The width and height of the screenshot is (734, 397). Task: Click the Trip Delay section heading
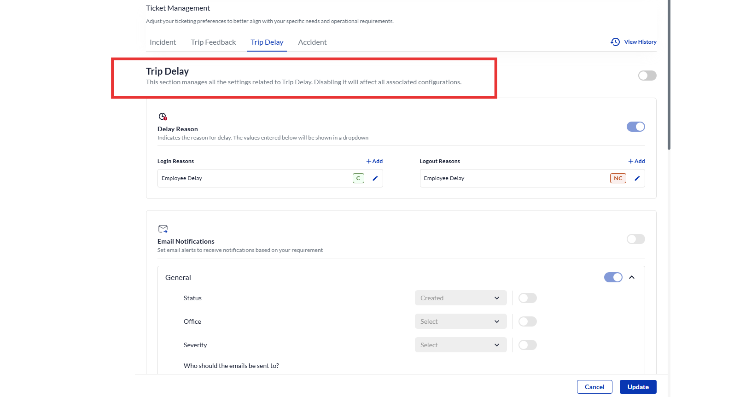[x=167, y=71]
